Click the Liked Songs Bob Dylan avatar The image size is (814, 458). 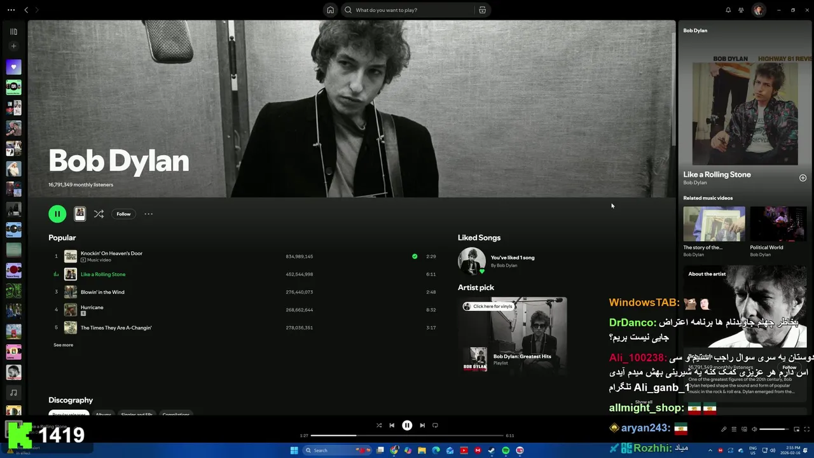pos(472,261)
